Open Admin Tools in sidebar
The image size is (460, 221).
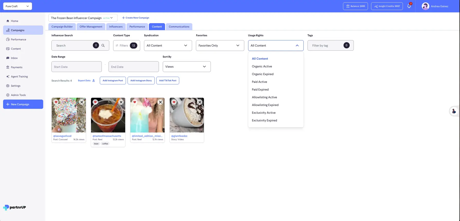click(x=23, y=95)
